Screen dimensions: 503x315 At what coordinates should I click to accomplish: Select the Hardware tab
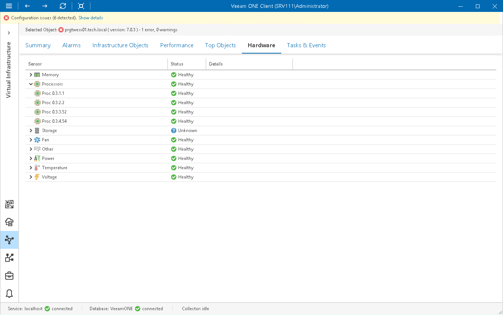click(262, 45)
